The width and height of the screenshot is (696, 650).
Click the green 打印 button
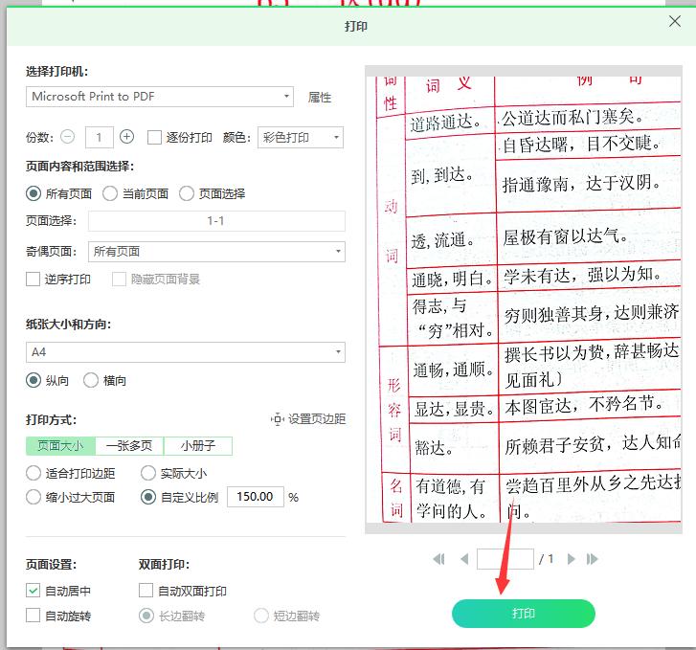[x=524, y=614]
